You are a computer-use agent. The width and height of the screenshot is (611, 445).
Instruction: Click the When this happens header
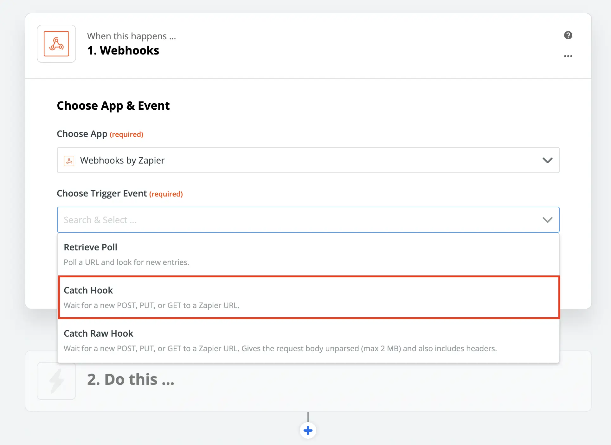click(131, 36)
